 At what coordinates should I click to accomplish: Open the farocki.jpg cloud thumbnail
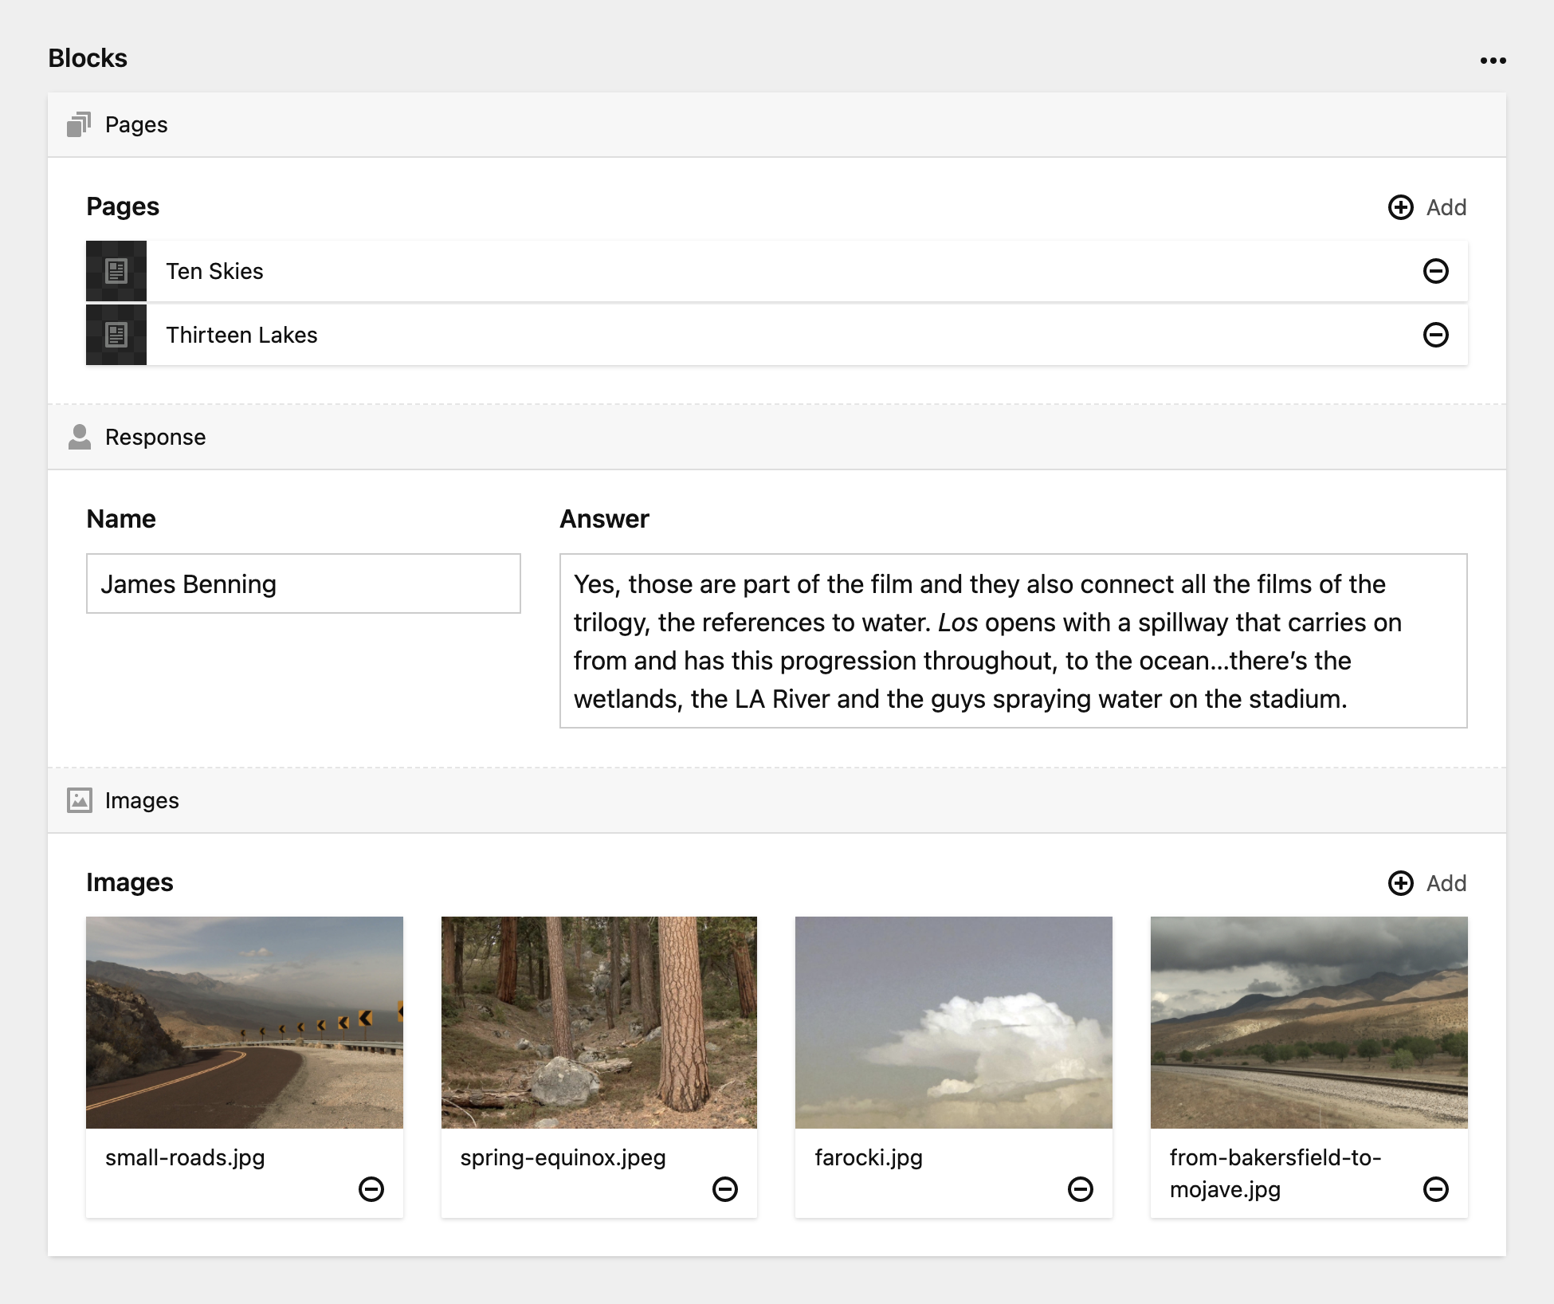953,1022
